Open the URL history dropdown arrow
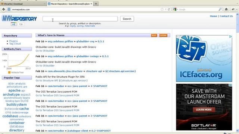Viewport: 239px width, 134px height. pos(166,9)
